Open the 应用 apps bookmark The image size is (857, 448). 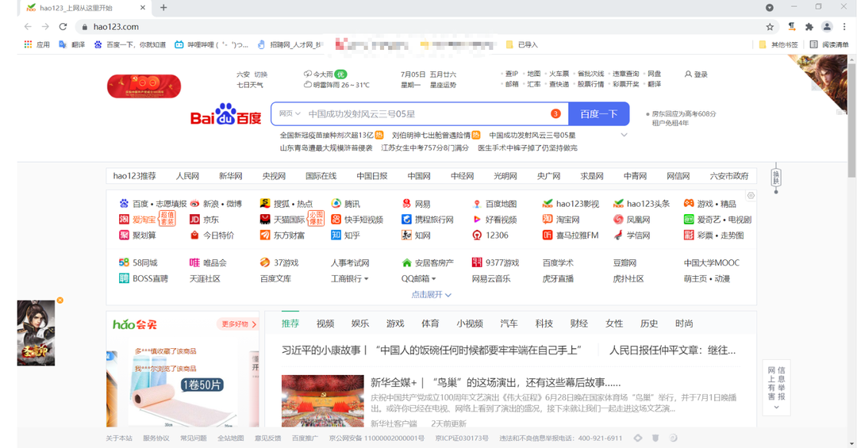point(37,44)
